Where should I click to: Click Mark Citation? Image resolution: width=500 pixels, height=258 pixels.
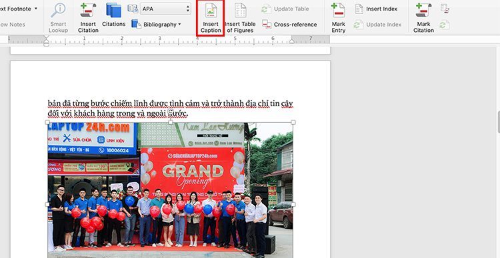click(x=423, y=18)
